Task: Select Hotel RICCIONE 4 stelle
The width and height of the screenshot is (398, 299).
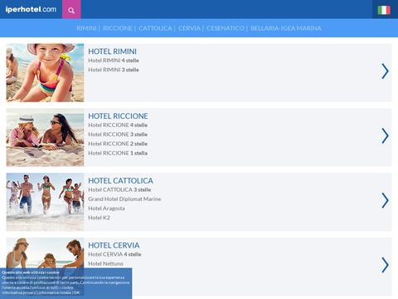Action: pyautogui.click(x=118, y=125)
